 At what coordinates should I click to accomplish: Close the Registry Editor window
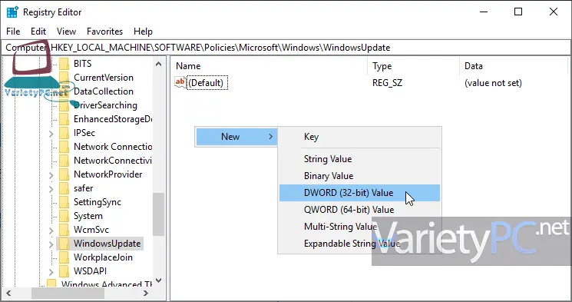(553, 12)
